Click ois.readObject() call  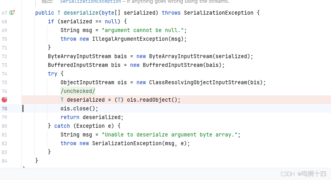(x=152, y=100)
